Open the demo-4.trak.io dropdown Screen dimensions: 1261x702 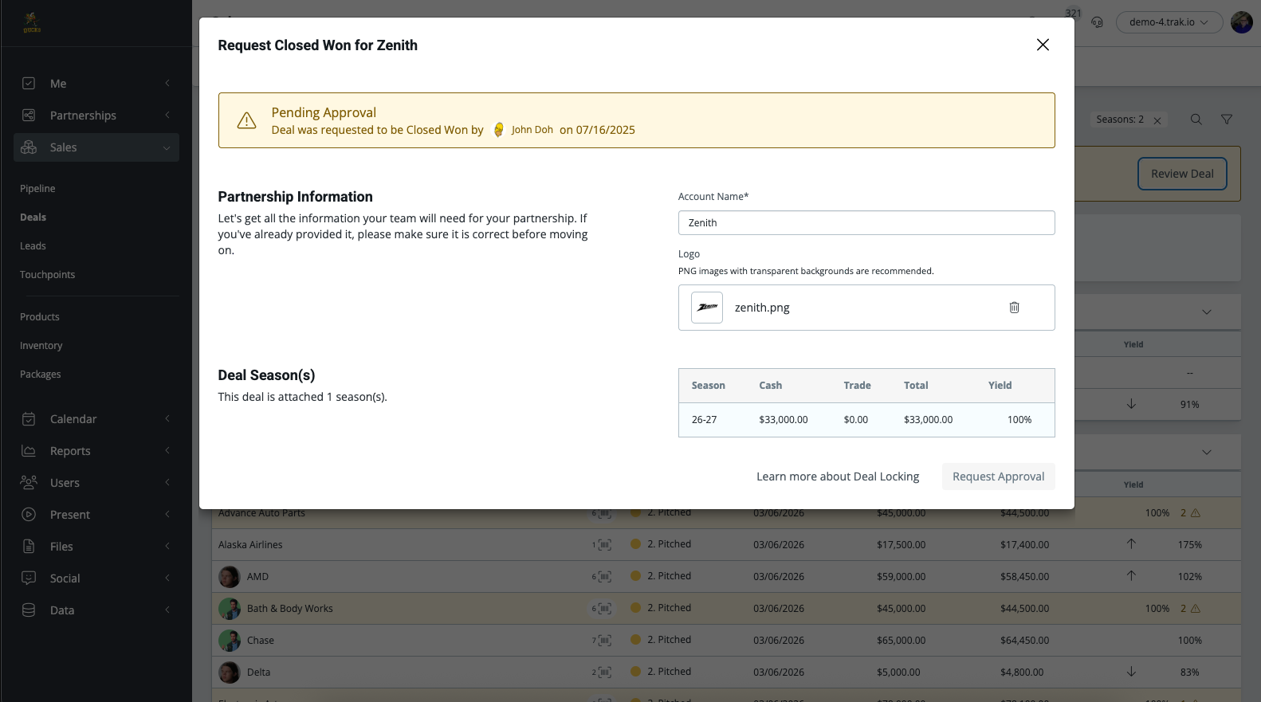[x=1169, y=22]
